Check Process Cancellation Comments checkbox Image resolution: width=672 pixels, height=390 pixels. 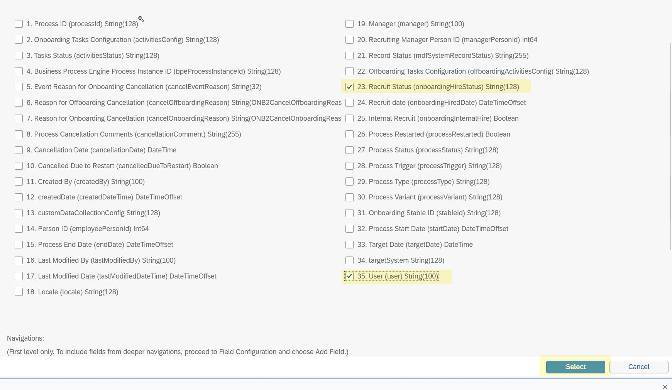[19, 134]
